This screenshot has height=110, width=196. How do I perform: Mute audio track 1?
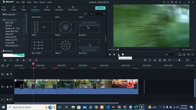(11, 99)
